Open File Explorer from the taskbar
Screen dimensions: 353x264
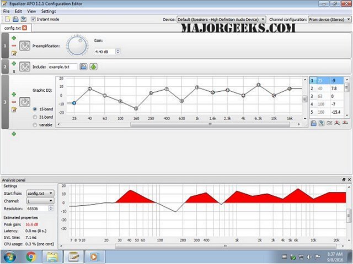point(52,257)
